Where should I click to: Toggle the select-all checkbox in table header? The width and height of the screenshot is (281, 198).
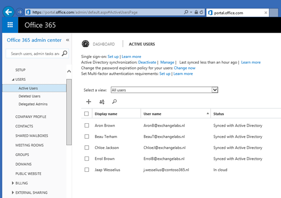(x=86, y=113)
